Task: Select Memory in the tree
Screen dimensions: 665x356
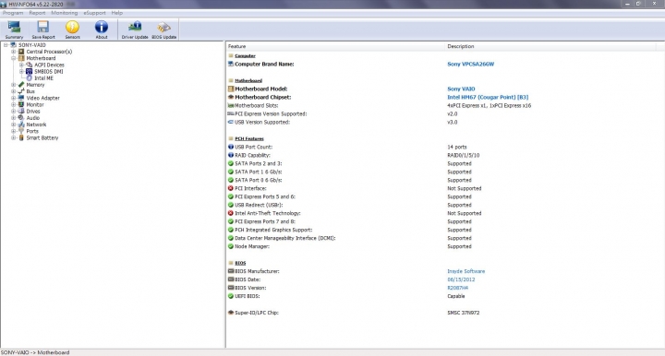Action: 35,85
